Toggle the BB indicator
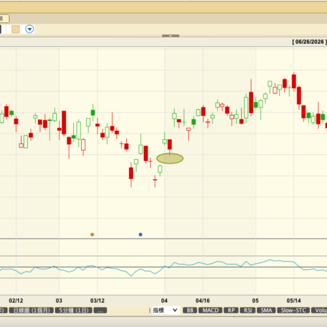The image size is (327, 327). [x=190, y=310]
